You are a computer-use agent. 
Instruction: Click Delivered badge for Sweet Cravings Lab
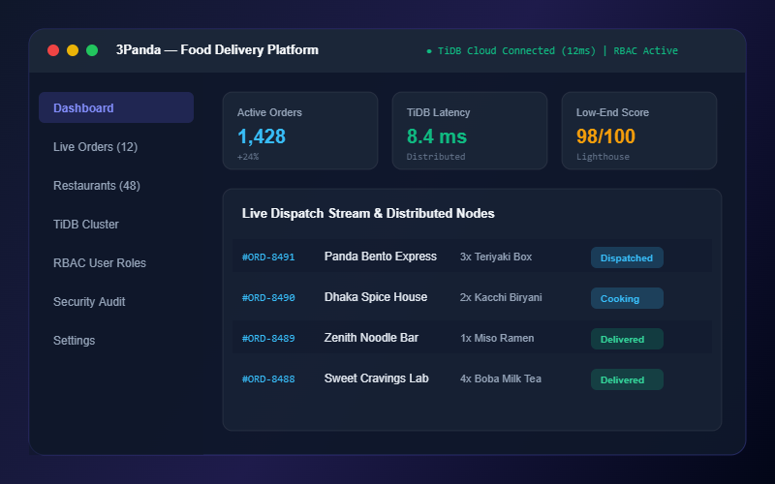(x=627, y=379)
